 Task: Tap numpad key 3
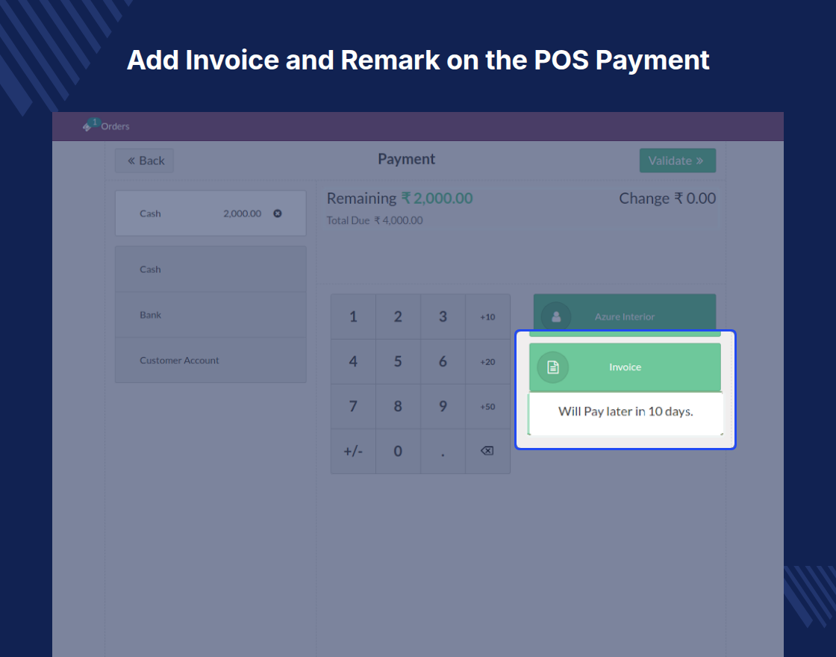443,317
